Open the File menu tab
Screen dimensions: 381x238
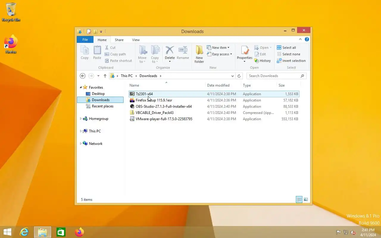tap(85, 40)
